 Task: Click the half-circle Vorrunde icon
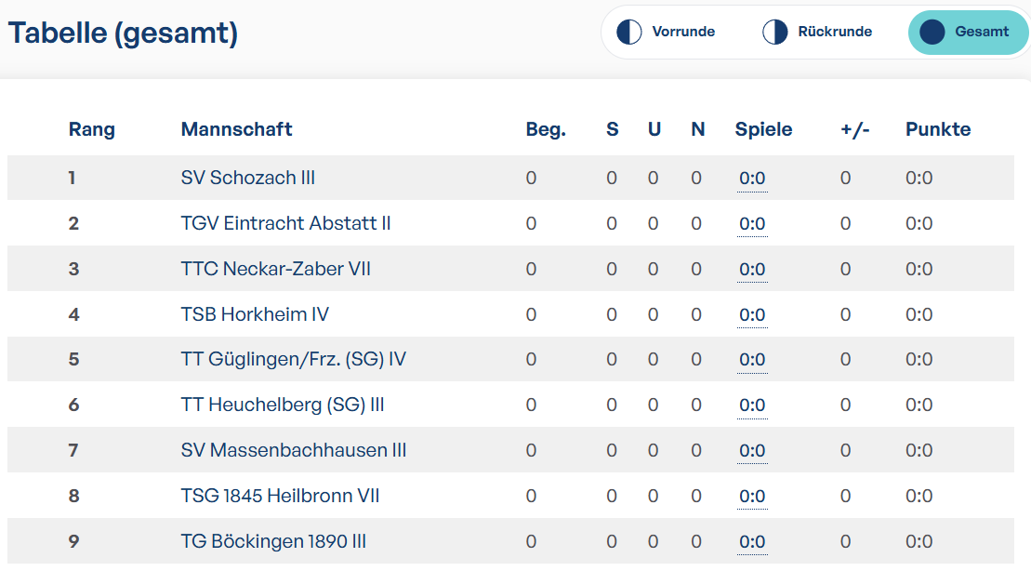[x=628, y=32]
